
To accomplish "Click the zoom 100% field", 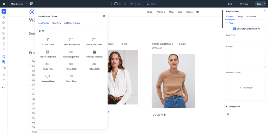I will pos(153,4).
